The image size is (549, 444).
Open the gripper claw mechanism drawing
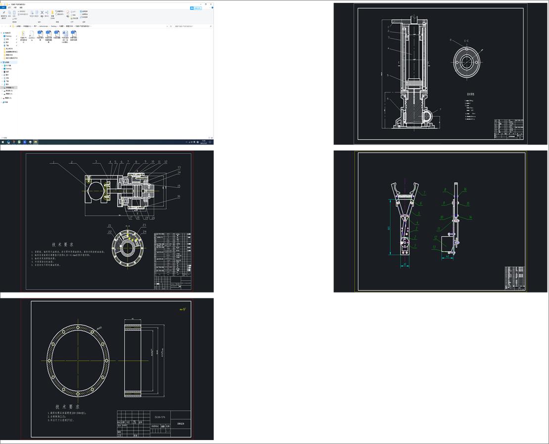[x=440, y=221]
